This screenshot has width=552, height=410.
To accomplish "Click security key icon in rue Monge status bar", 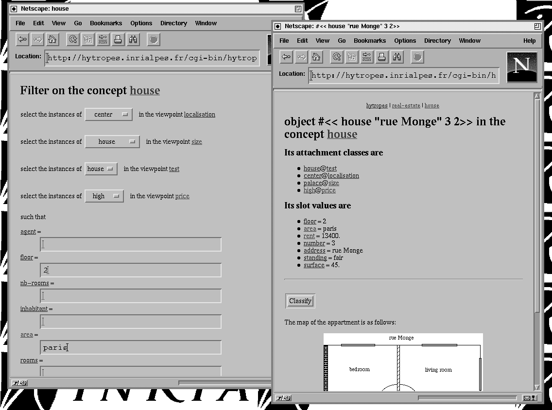I will (x=283, y=398).
